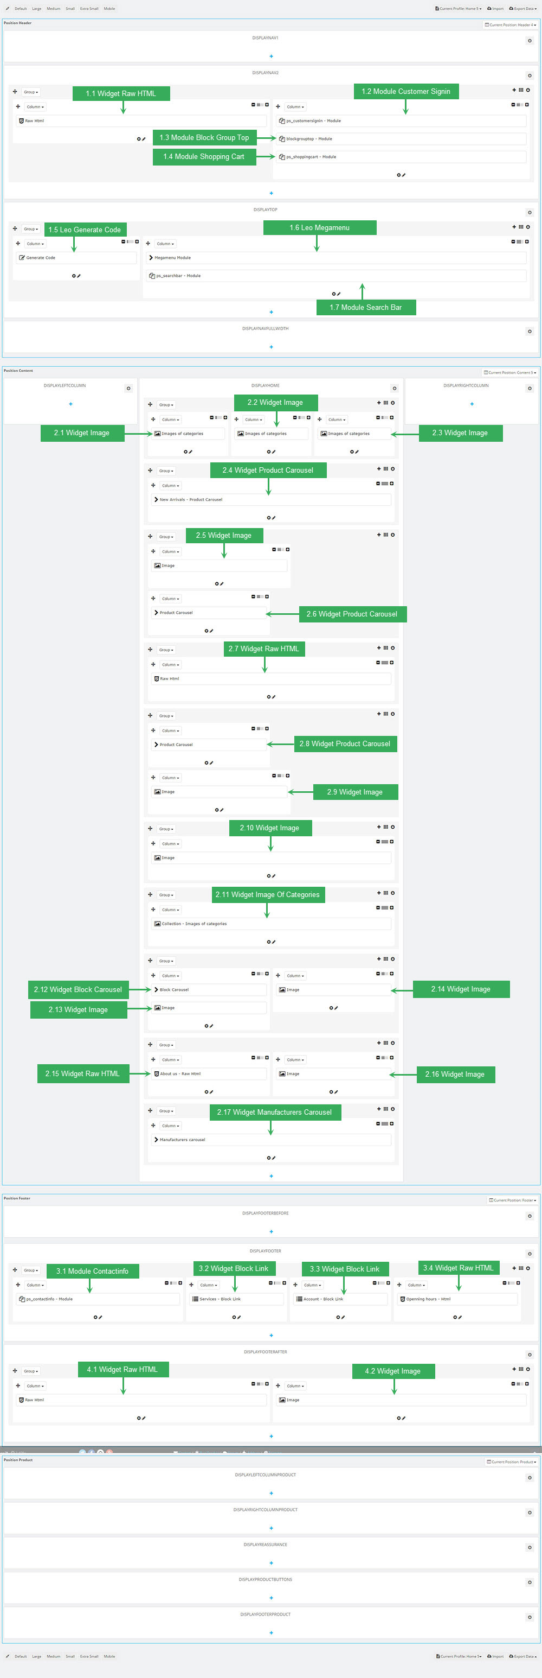
Task: Click the DISPLAYRIGHTCOLUMN plus icon
Action: (x=472, y=404)
